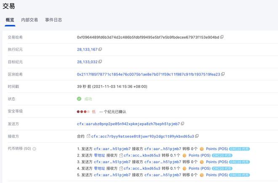Click timestamp 2021-11-03 14:15:36 +08:00

click(x=120, y=86)
